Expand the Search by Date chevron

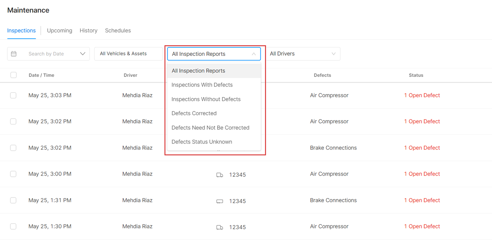pyautogui.click(x=82, y=54)
